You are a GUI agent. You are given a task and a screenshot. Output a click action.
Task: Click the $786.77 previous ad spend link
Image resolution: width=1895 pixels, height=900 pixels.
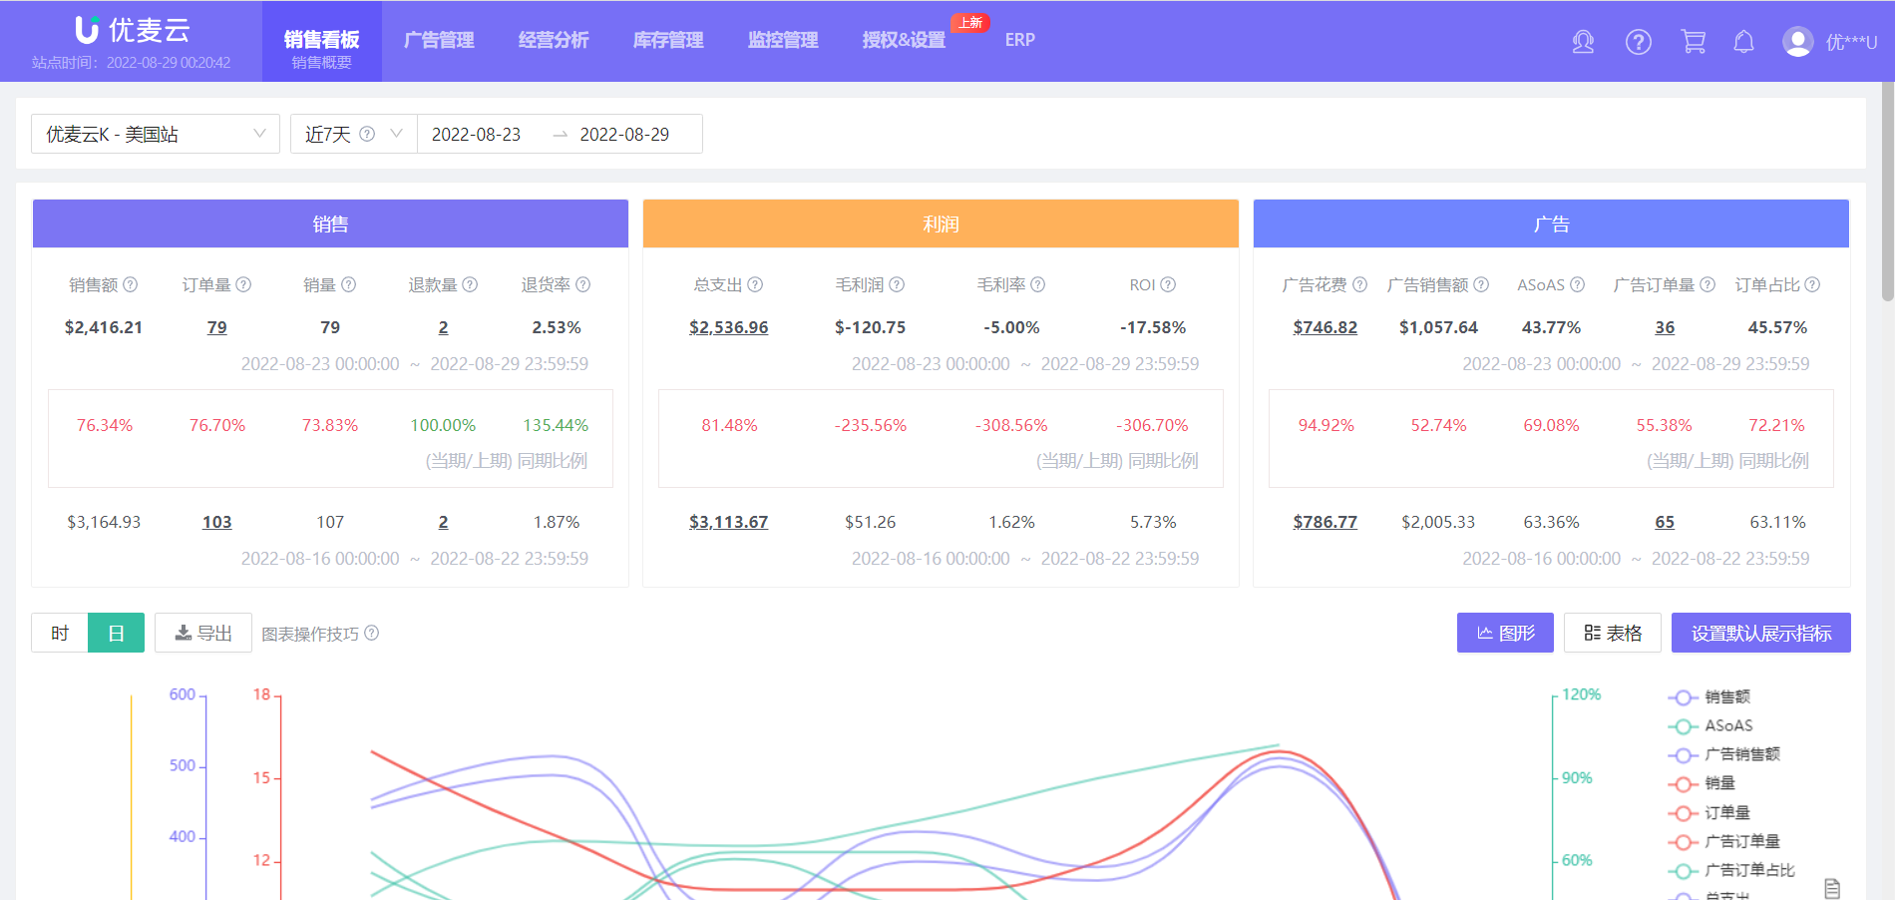click(1326, 522)
